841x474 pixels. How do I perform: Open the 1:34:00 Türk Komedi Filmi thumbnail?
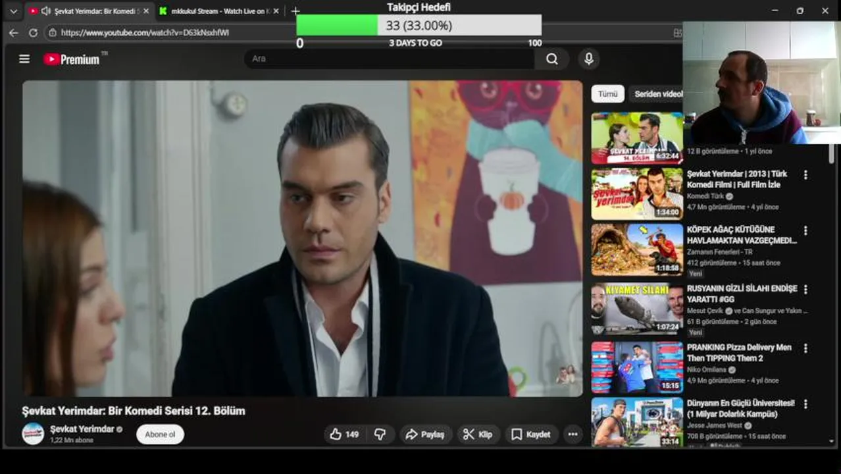(x=637, y=194)
